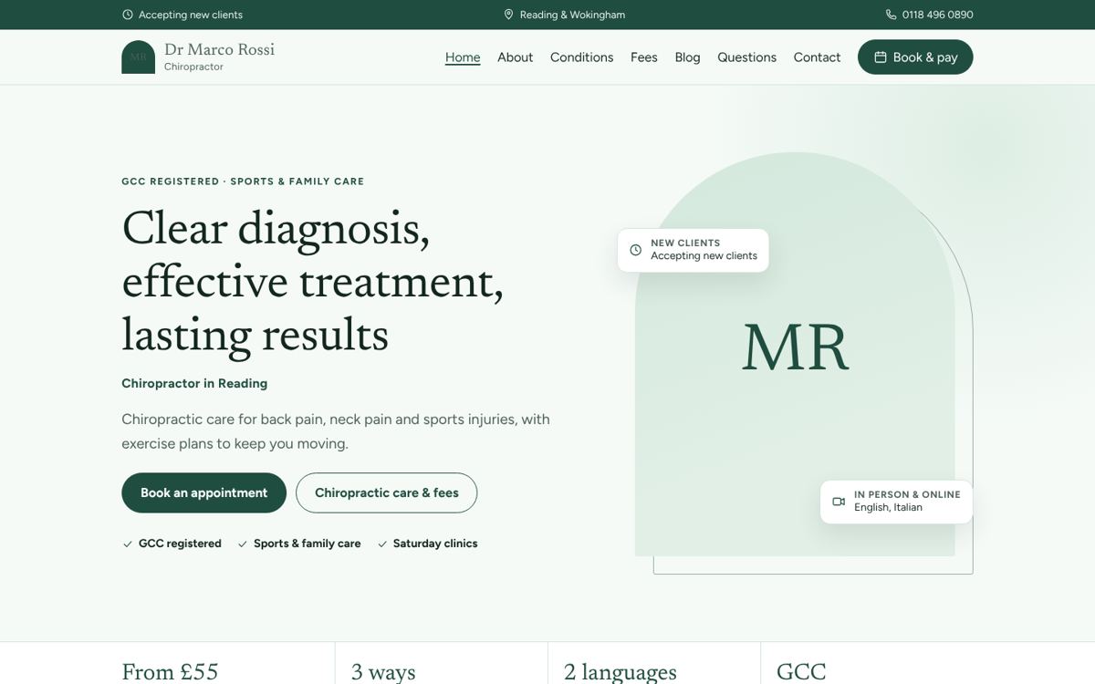Click the chiropractic care description paragraph
The height and width of the screenshot is (684, 1095).
336,431
